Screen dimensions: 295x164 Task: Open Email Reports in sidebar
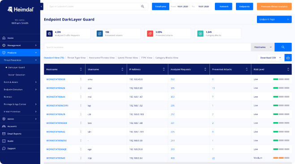20,134
